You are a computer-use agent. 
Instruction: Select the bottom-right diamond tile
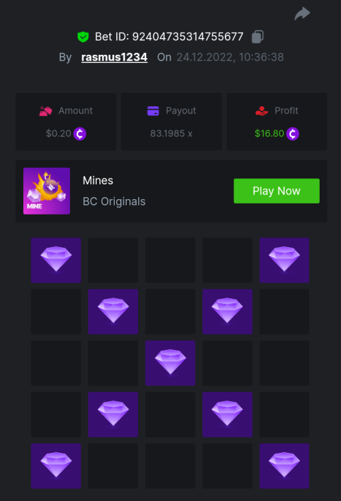click(284, 466)
